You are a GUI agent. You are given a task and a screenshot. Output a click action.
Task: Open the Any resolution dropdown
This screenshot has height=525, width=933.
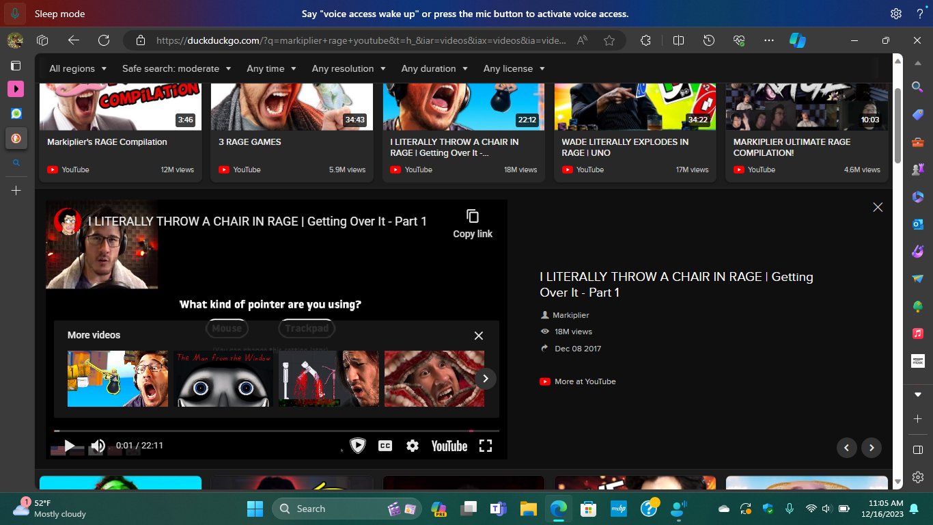(x=349, y=68)
